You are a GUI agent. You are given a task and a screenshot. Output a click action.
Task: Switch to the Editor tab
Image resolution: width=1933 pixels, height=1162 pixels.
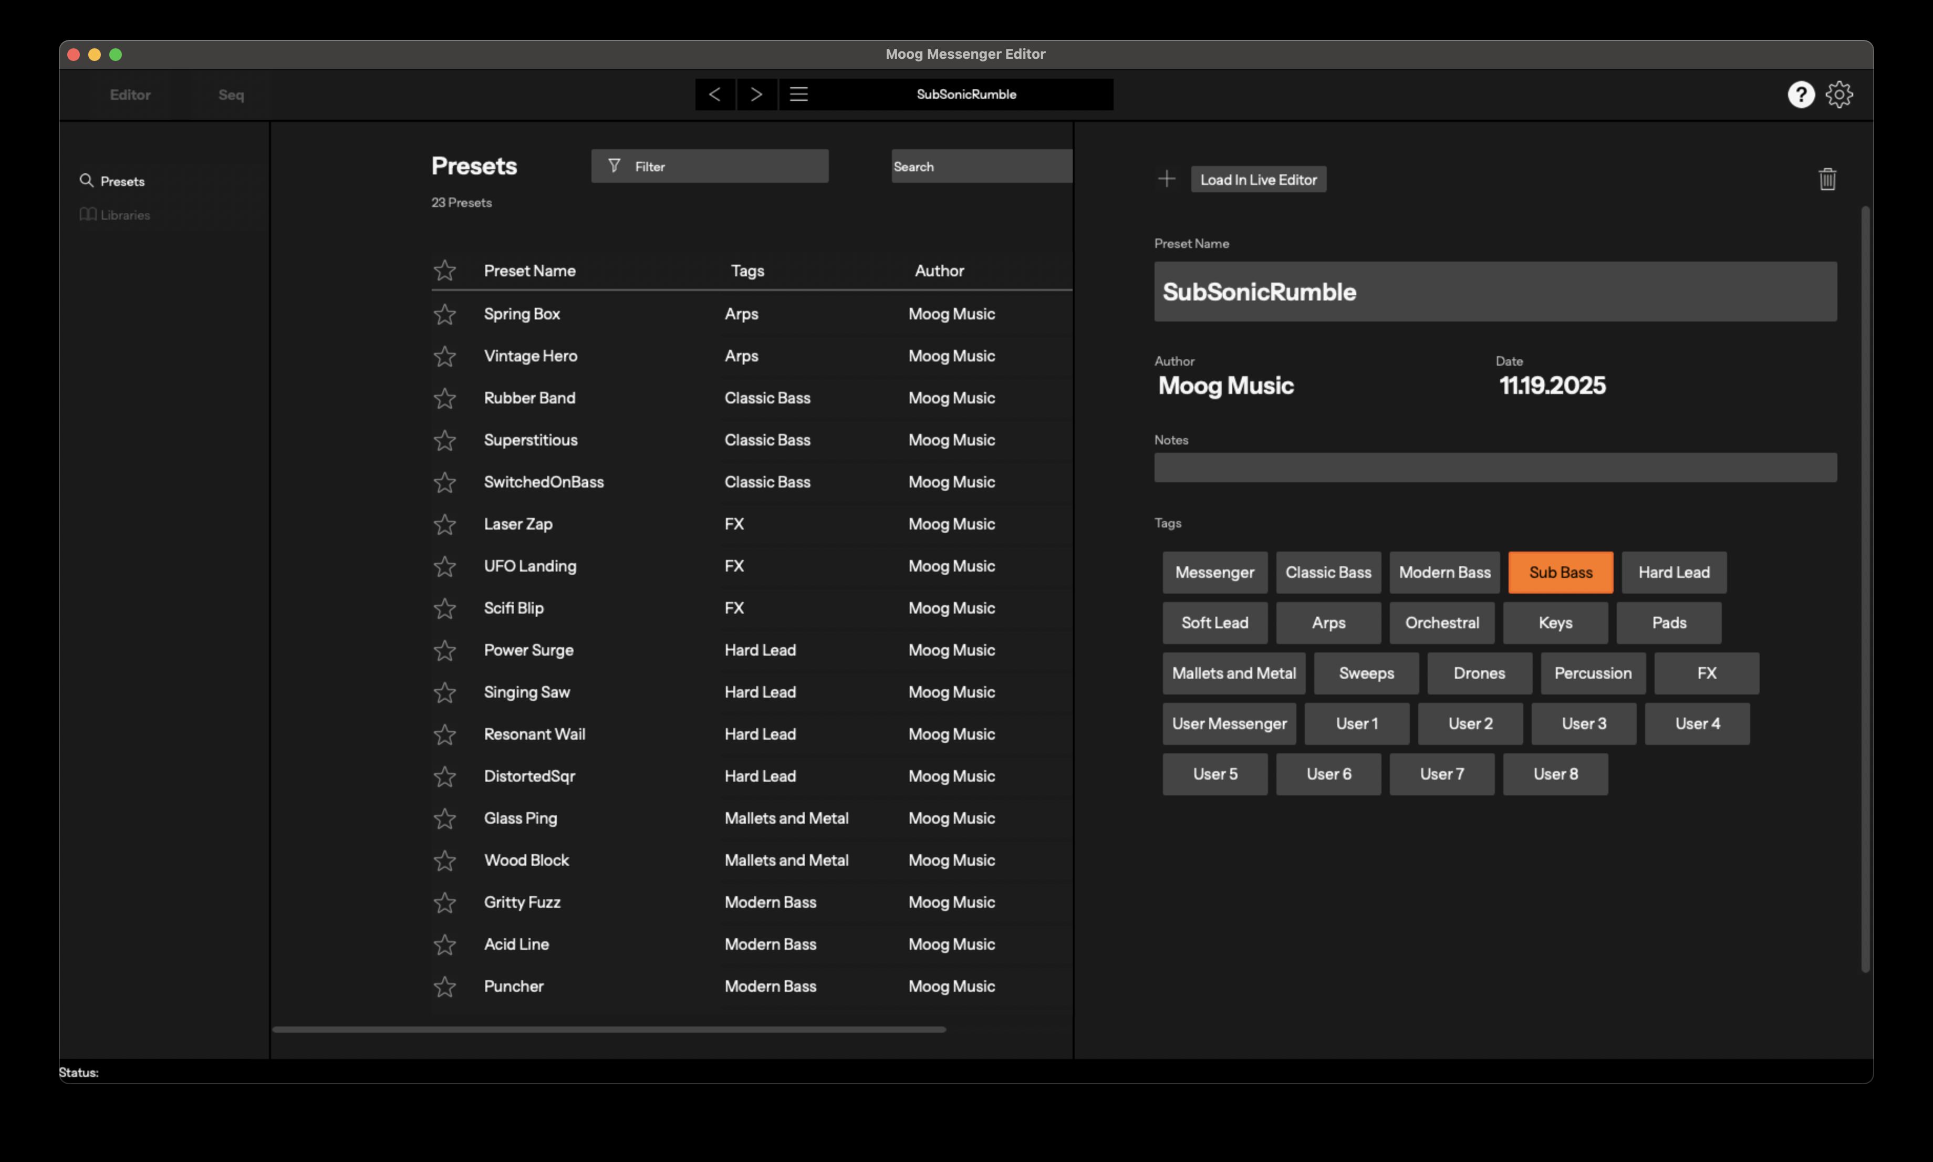[x=130, y=94]
